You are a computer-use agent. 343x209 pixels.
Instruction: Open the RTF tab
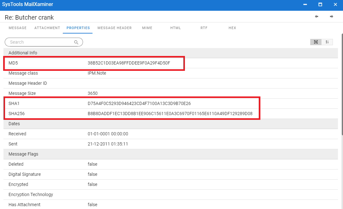[x=204, y=28]
